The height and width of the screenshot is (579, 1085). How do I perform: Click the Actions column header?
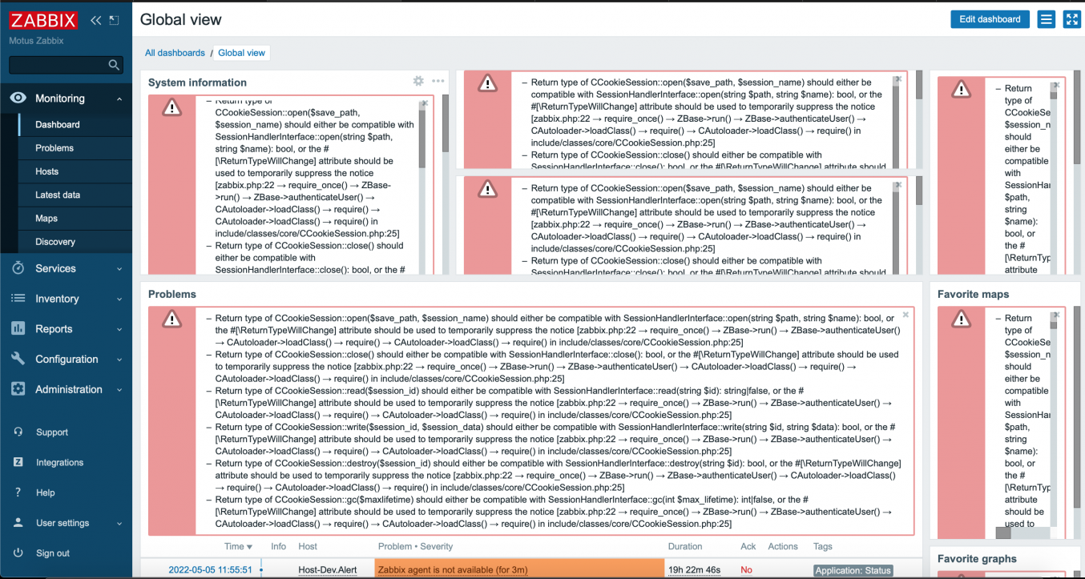[783, 546]
